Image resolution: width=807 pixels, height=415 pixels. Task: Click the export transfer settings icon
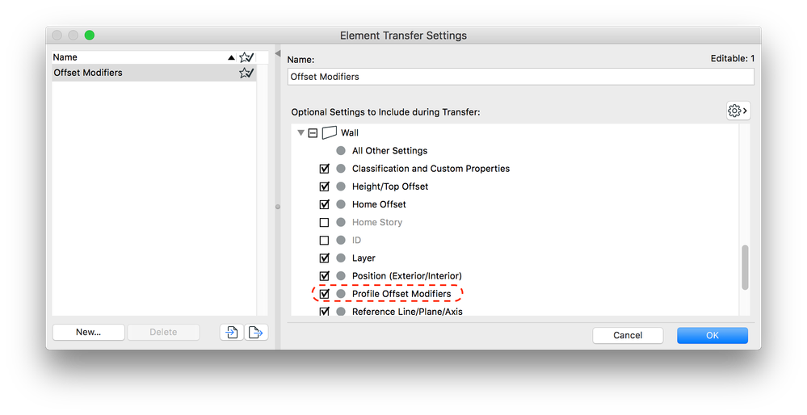pyautogui.click(x=257, y=332)
